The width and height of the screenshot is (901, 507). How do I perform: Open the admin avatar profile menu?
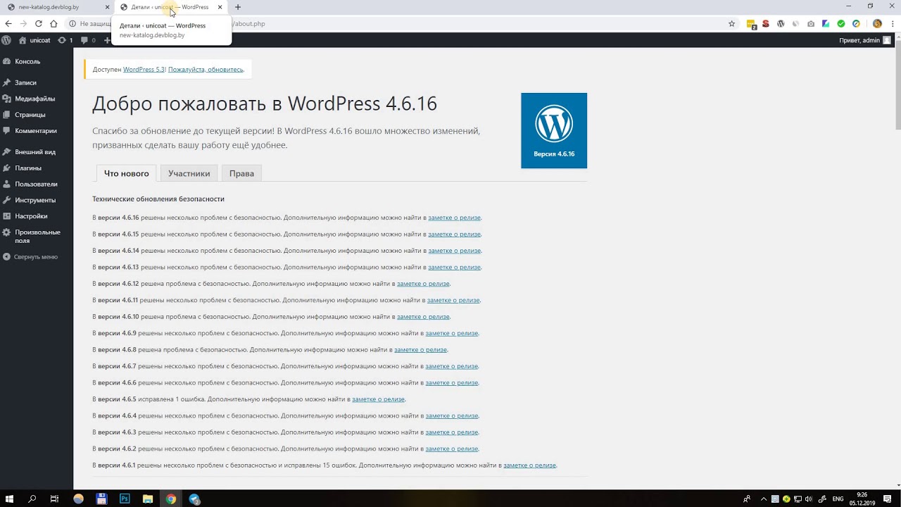tap(886, 40)
